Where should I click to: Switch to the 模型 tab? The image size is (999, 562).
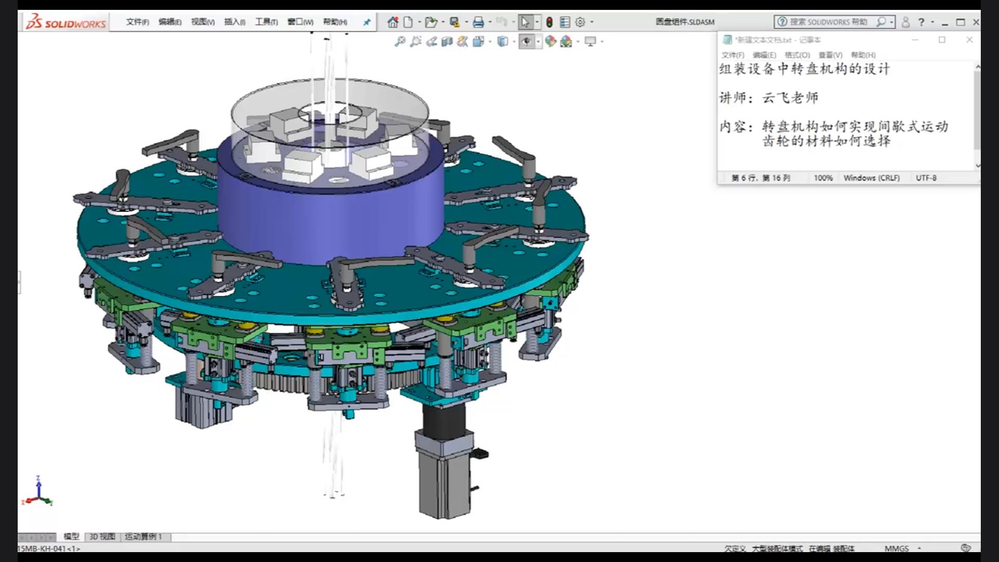click(71, 537)
